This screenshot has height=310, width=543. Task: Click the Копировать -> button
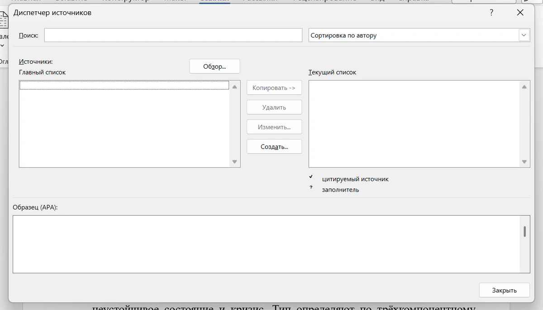point(274,88)
